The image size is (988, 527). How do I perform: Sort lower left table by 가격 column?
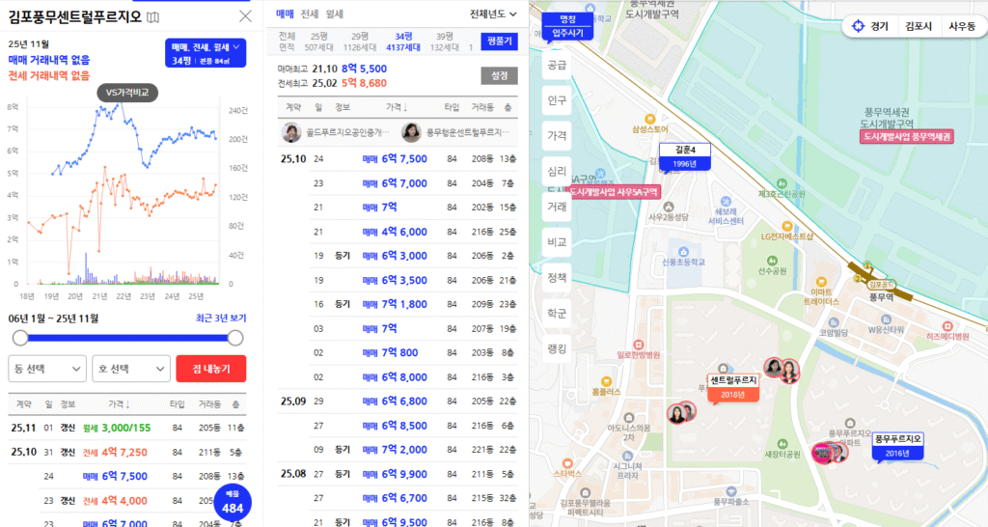click(119, 404)
